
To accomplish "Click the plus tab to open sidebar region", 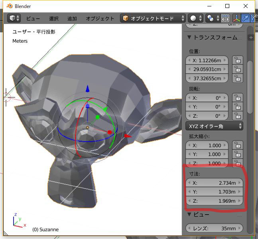I will click(x=251, y=38).
